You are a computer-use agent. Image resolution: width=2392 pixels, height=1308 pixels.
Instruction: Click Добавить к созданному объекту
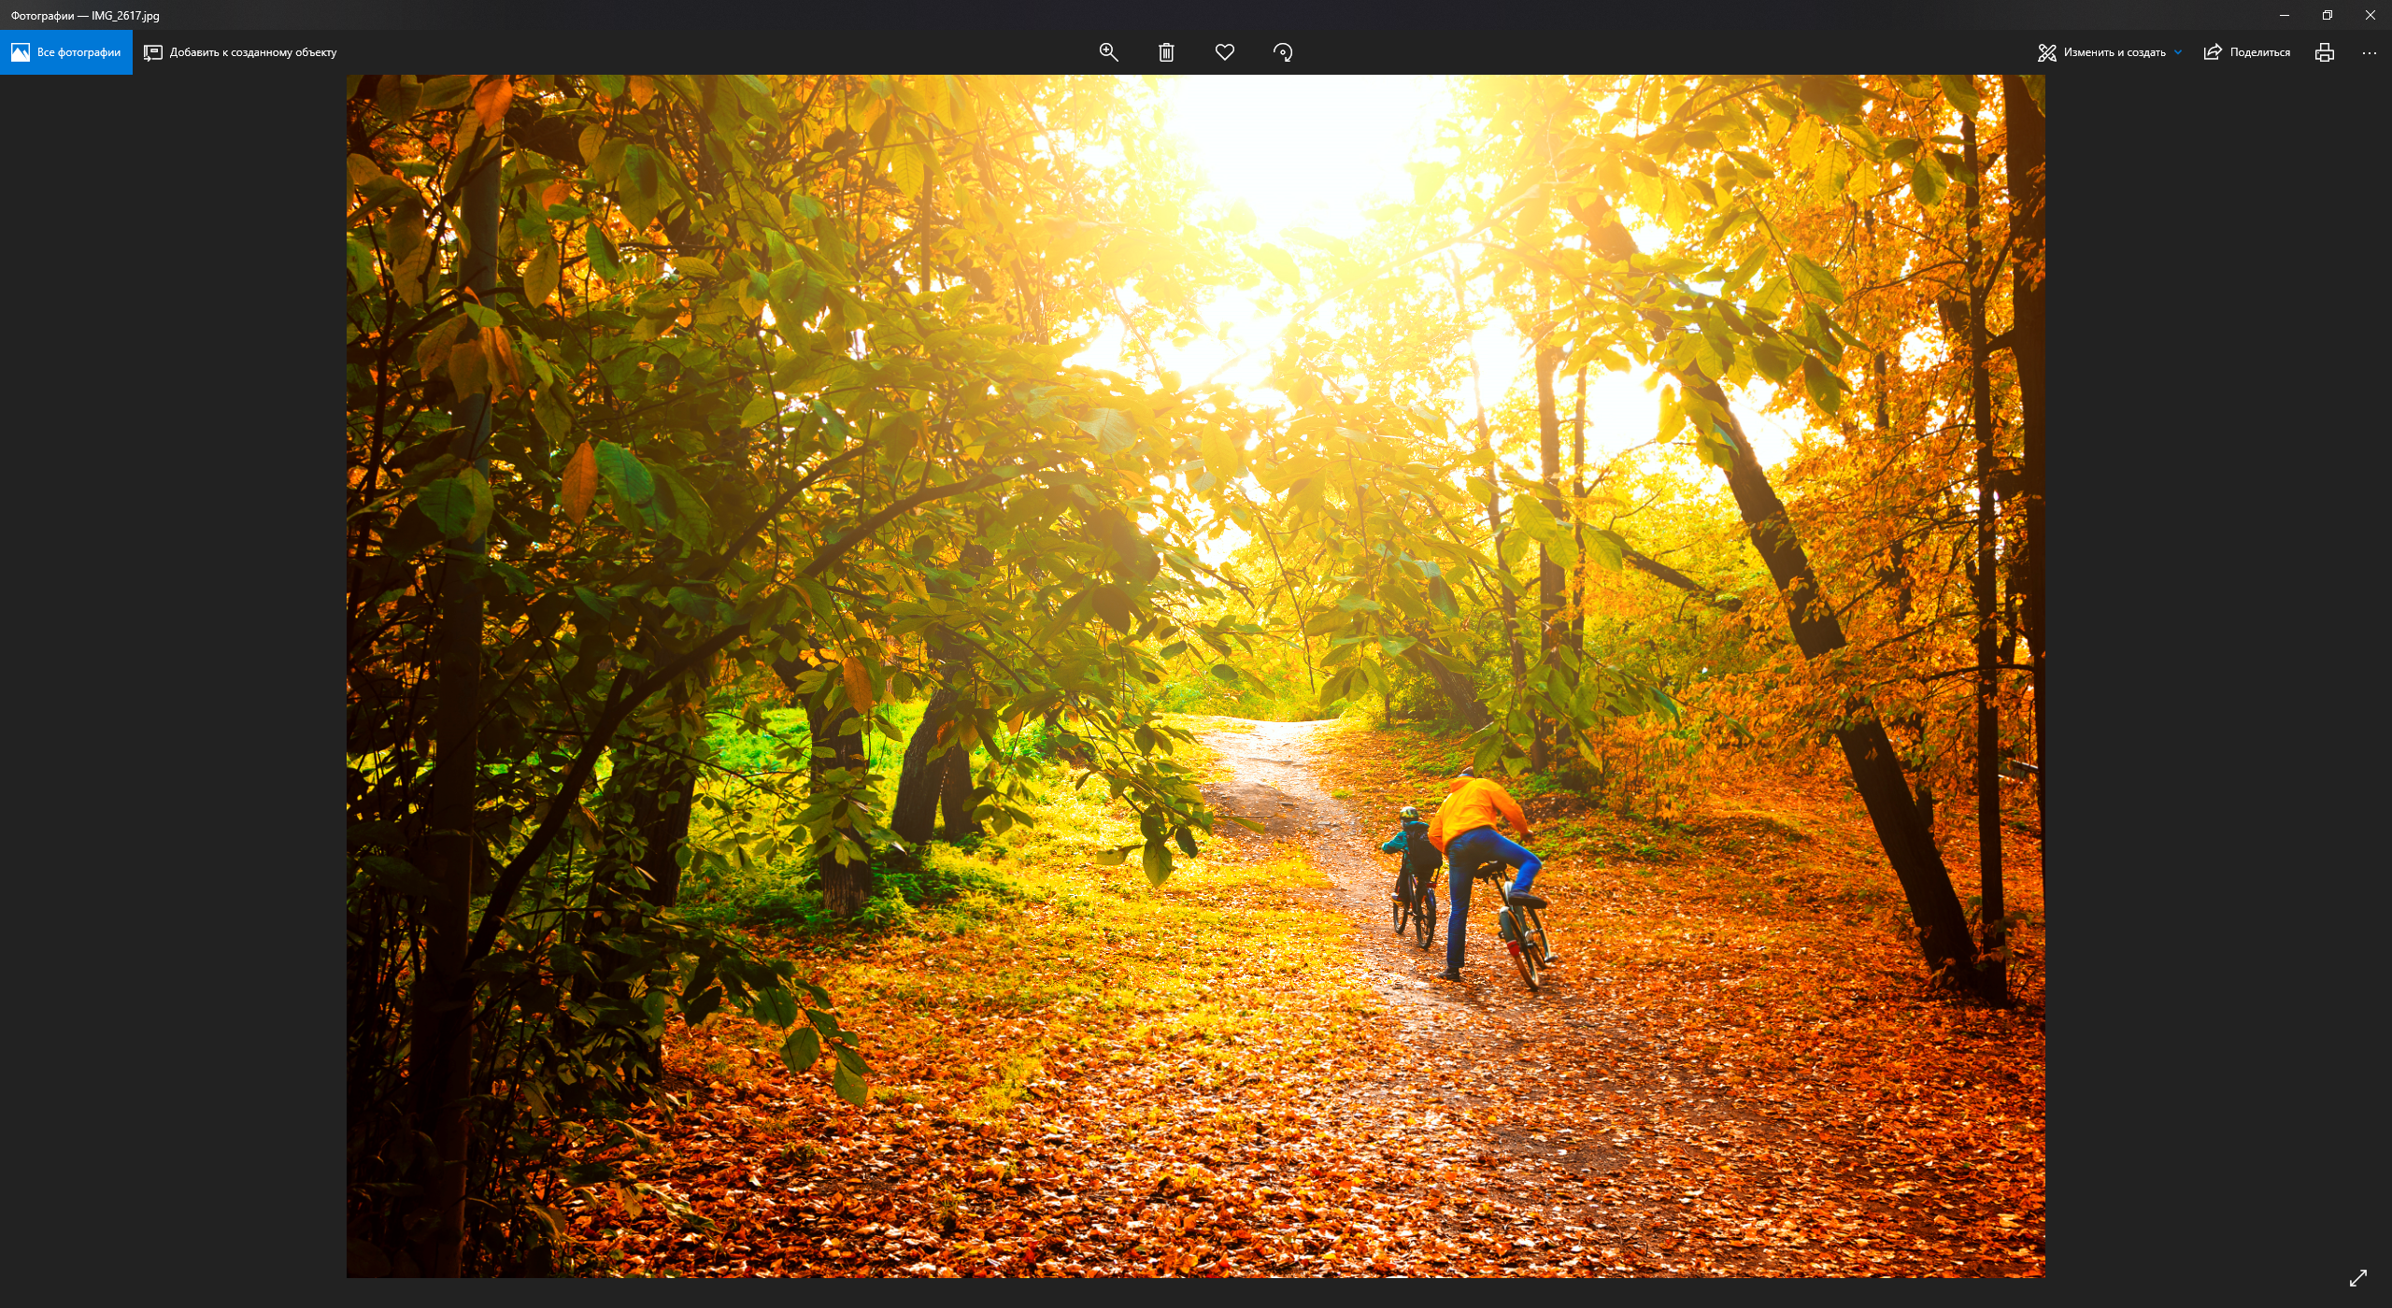252,52
